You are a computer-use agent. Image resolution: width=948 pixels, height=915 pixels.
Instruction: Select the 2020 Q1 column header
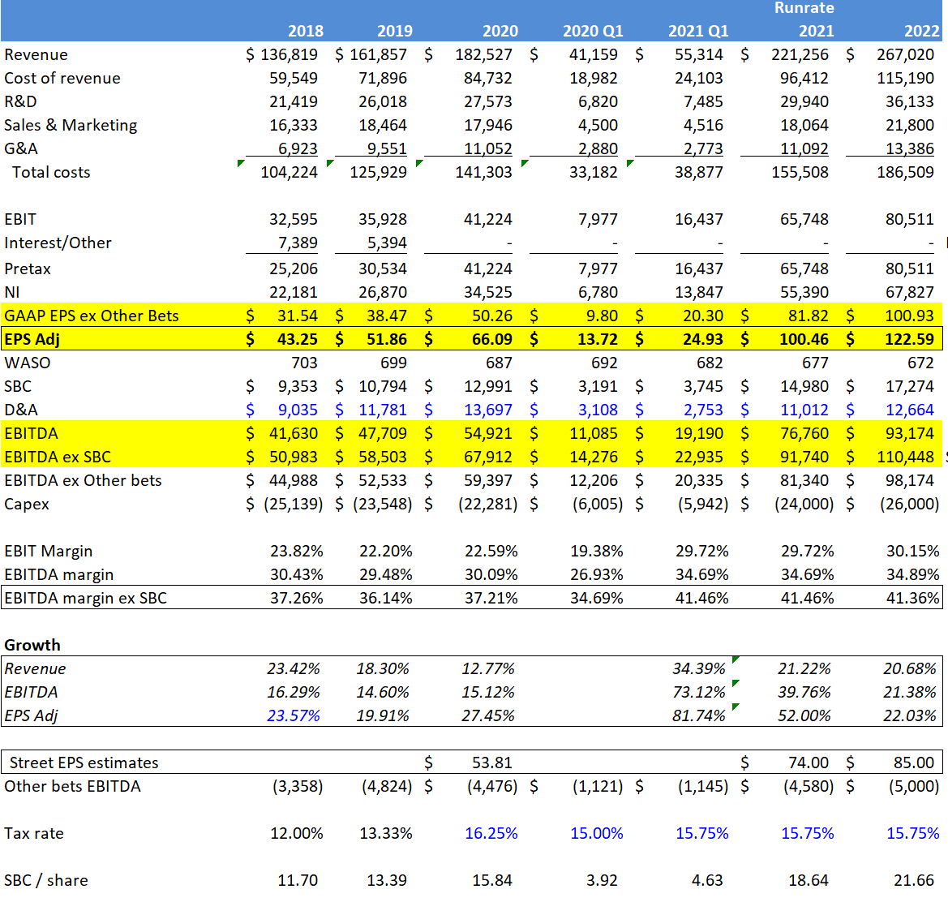(x=593, y=31)
